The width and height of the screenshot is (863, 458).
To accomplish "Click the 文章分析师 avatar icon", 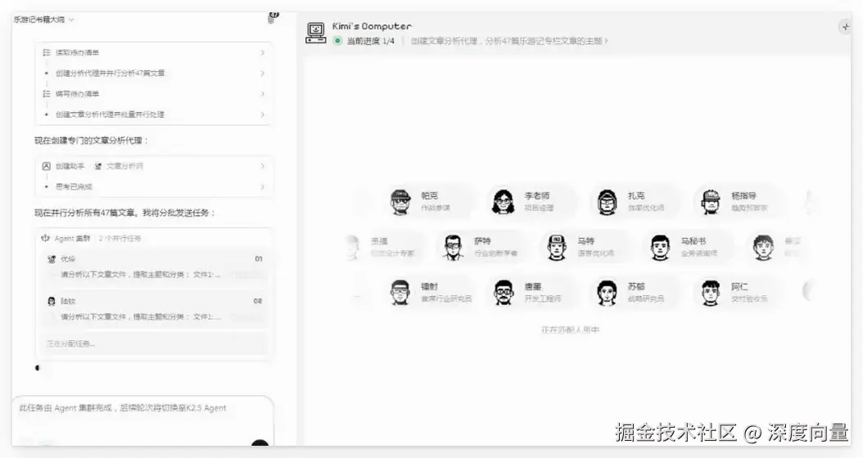I will [x=98, y=165].
